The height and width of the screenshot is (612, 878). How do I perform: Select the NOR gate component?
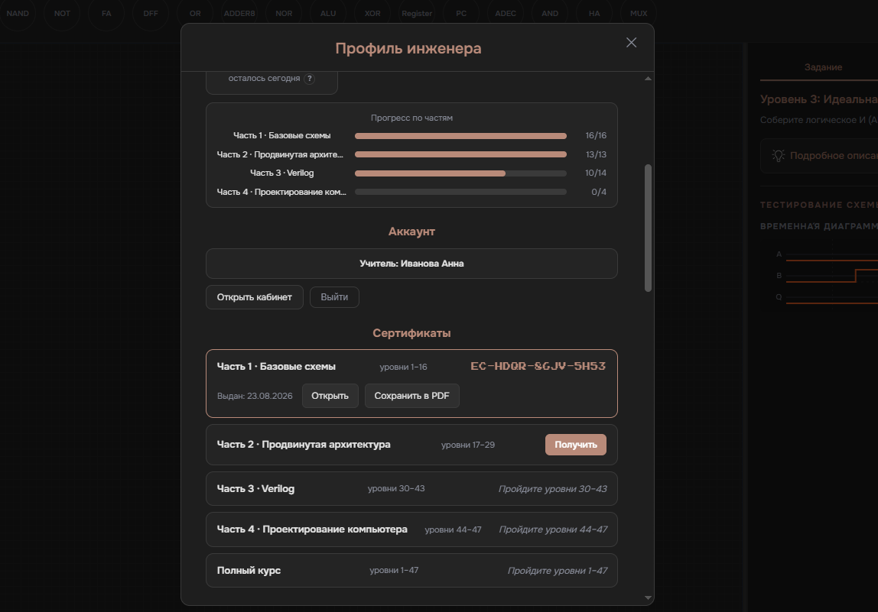tap(284, 14)
